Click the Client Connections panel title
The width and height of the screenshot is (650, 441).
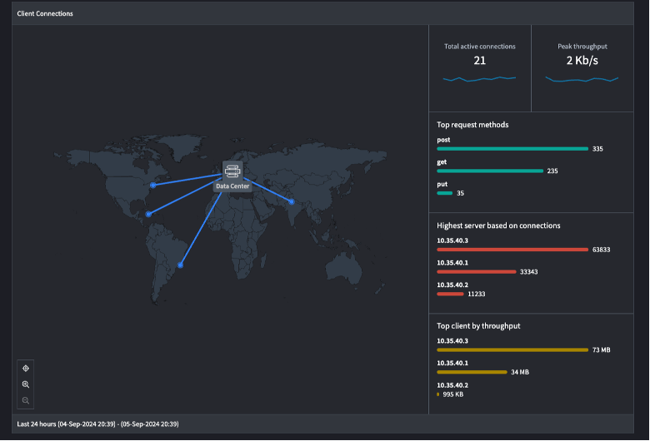click(x=45, y=13)
